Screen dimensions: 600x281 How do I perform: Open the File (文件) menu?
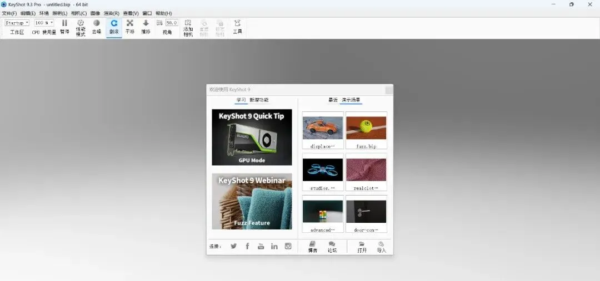point(9,13)
